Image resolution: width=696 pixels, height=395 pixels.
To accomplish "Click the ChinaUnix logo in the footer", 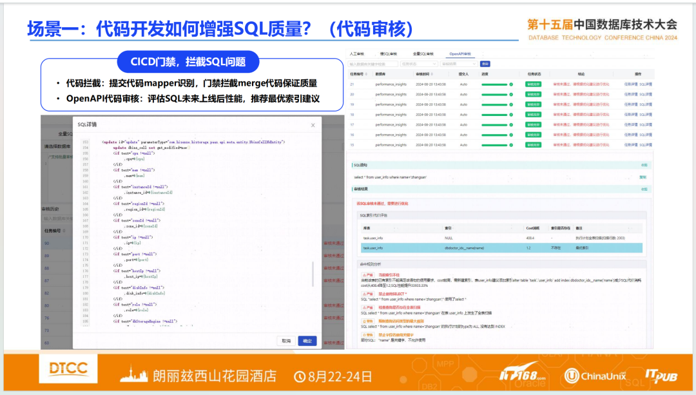I will tap(595, 376).
